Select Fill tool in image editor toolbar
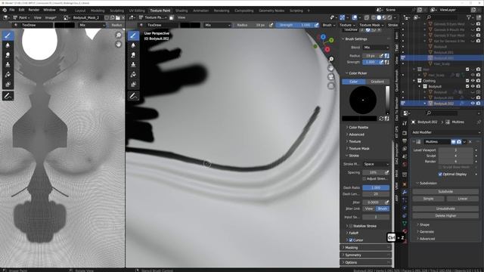The image size is (484, 272). click(8, 74)
